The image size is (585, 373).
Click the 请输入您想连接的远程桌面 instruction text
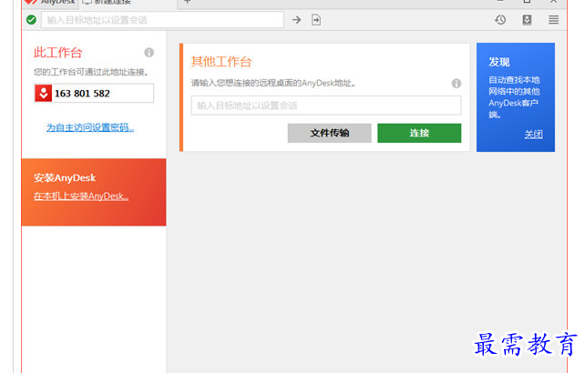tap(273, 83)
